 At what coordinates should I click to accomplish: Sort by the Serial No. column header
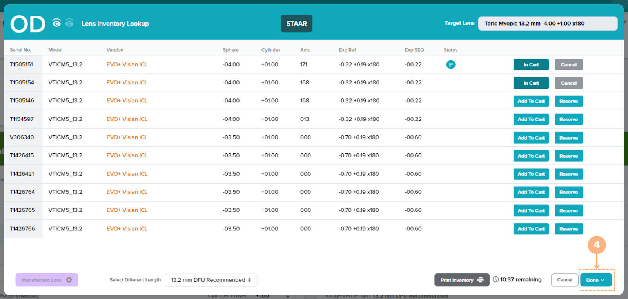[x=20, y=50]
